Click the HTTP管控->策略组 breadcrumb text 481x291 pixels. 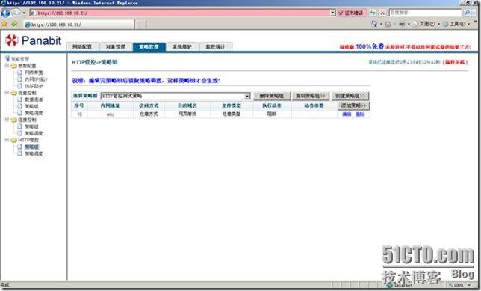95,62
